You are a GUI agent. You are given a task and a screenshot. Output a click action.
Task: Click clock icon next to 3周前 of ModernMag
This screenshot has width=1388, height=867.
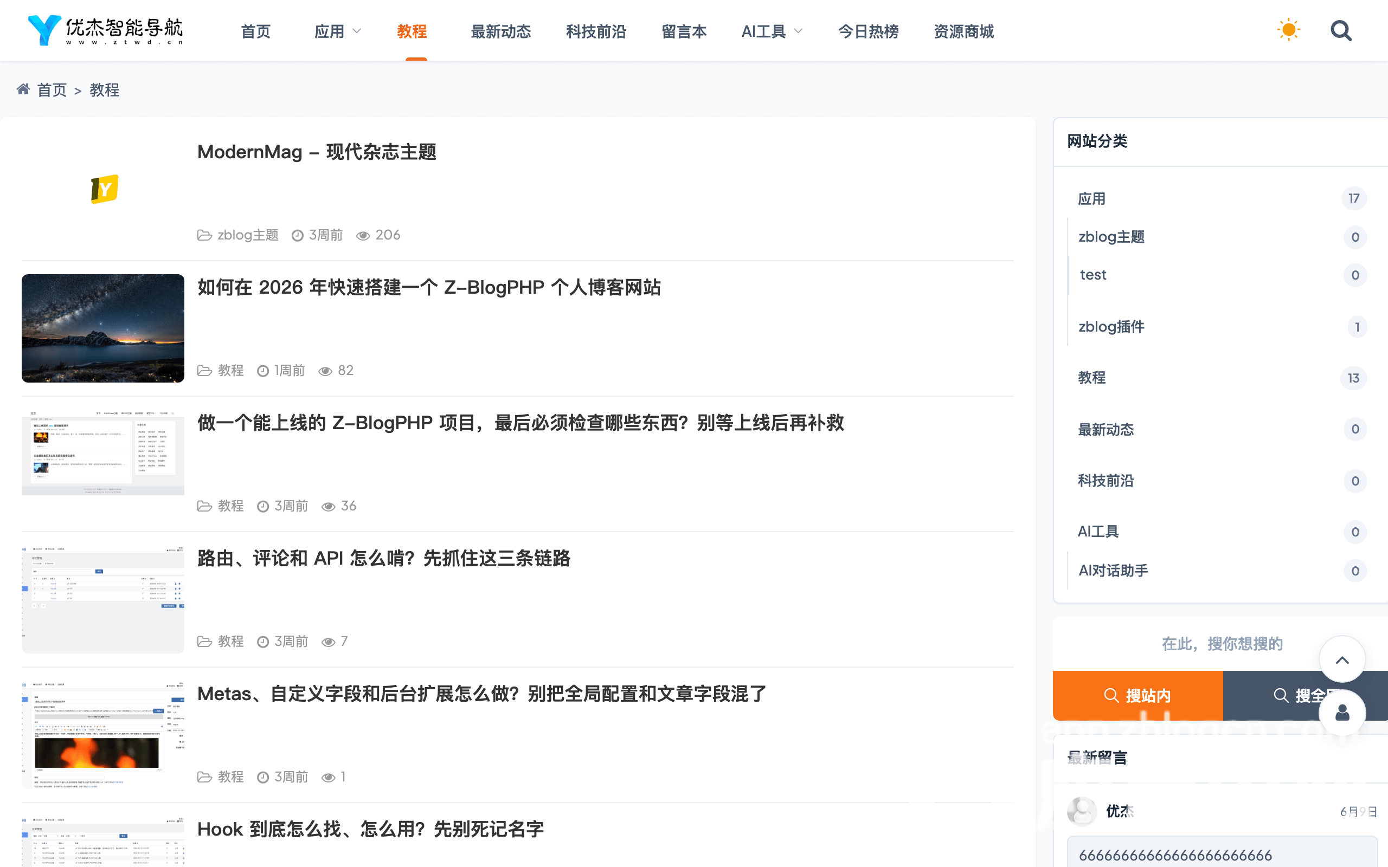tap(297, 236)
